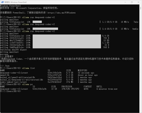Click the 568 B file size value
The height and width of the screenshot is (113, 142).
tap(106, 47)
